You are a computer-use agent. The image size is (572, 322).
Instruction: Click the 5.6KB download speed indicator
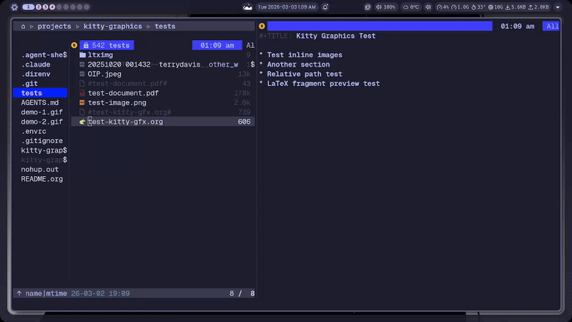pyautogui.click(x=516, y=7)
